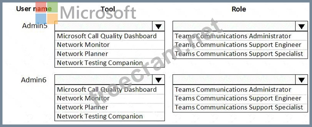312x127 pixels.
Task: Choose Teams Communications Administrator for Admin6
Action: [x=233, y=90]
